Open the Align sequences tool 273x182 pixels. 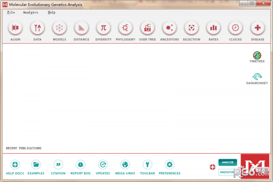[x=15, y=28]
